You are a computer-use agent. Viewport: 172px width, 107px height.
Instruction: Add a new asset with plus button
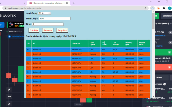tap(2, 25)
